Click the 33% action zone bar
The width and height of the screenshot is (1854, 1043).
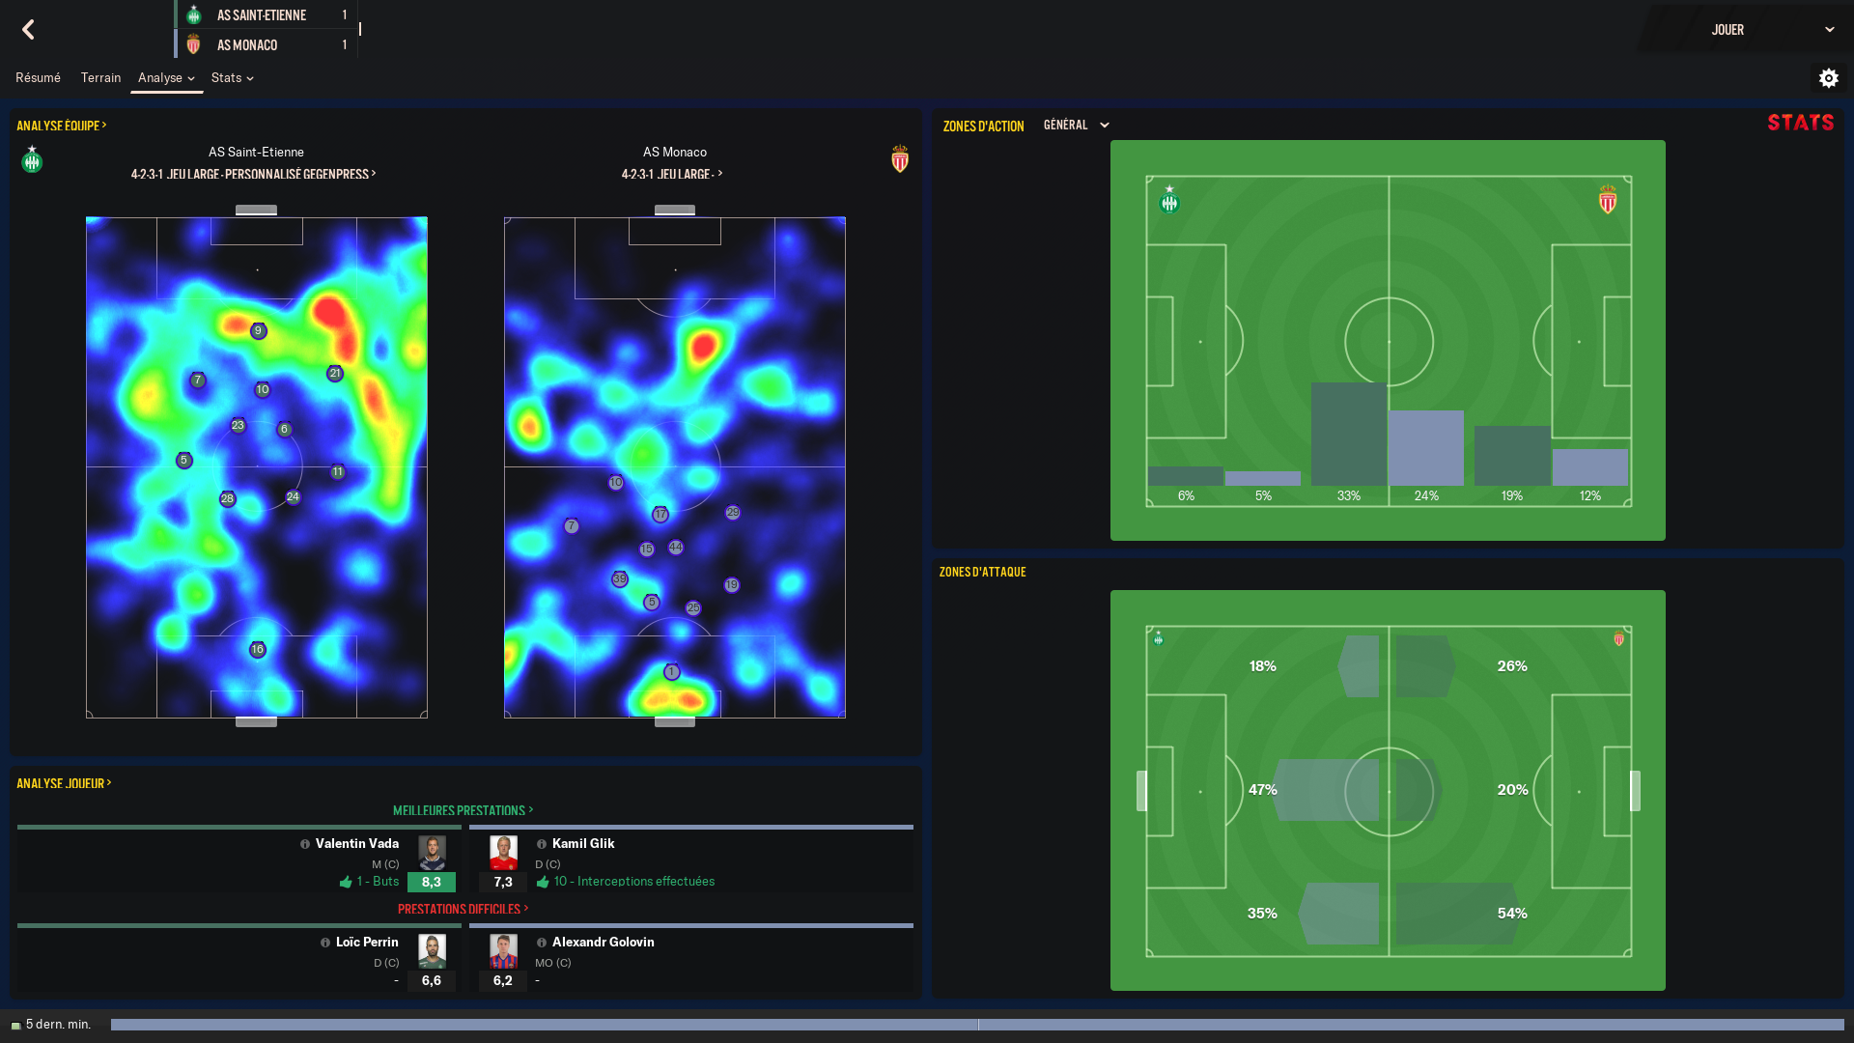coord(1348,434)
